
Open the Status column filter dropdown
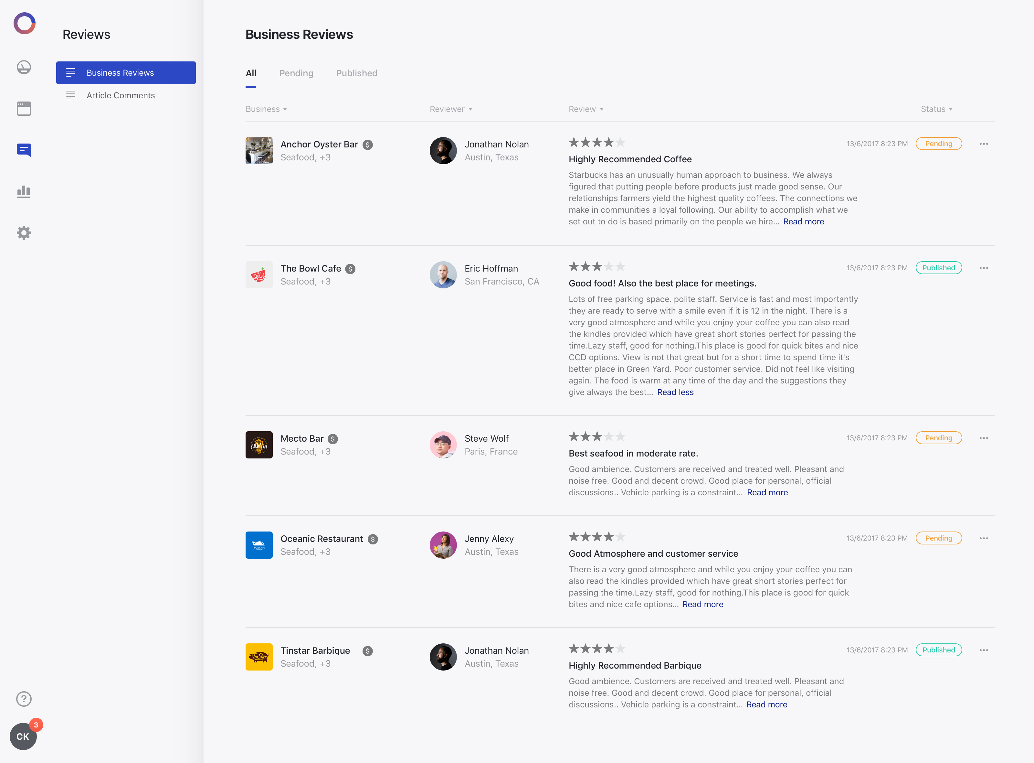(937, 109)
